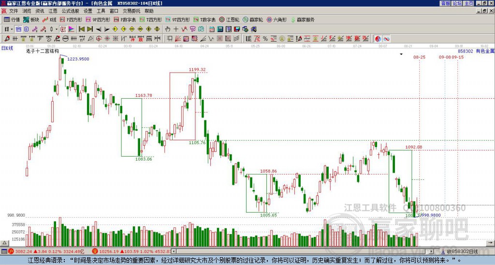Open the 设置 menu

click(88, 11)
